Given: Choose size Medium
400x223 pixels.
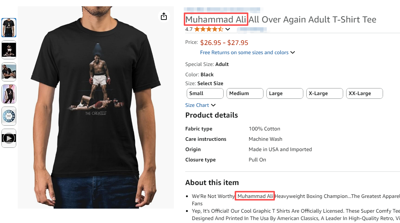Looking at the screenshot, I should pos(245,94).
